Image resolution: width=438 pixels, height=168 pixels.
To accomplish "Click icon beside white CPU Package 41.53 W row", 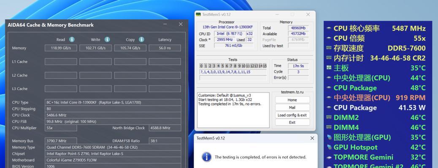I will 329,108.
